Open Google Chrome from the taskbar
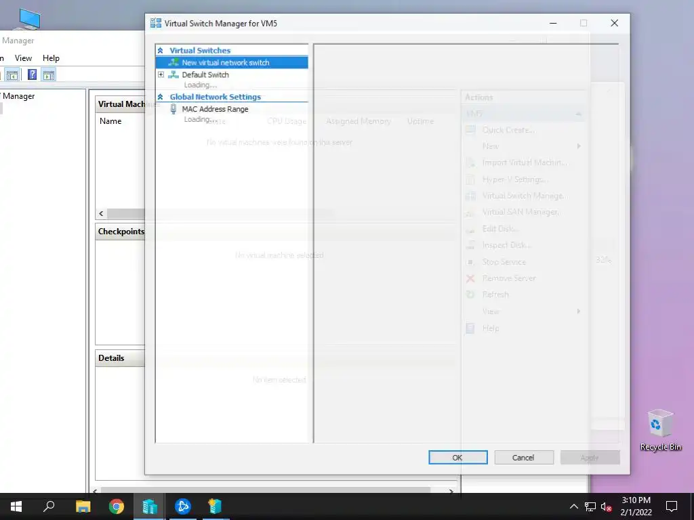The height and width of the screenshot is (520, 694). coord(117,506)
